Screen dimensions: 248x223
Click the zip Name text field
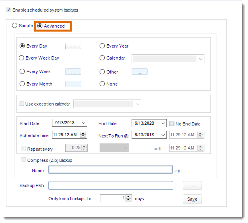pyautogui.click(x=110, y=169)
